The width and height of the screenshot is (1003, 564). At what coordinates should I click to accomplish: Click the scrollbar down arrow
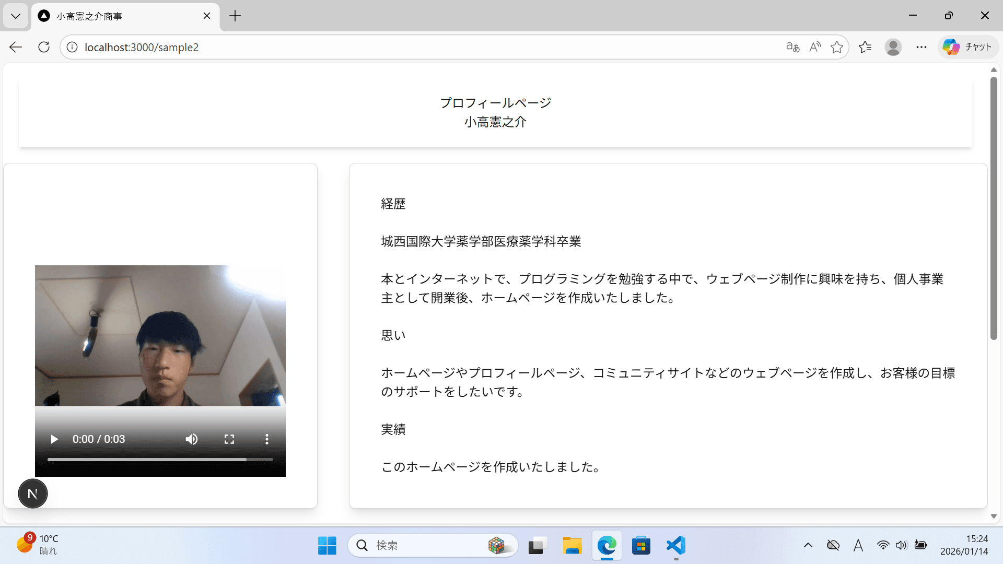994,516
